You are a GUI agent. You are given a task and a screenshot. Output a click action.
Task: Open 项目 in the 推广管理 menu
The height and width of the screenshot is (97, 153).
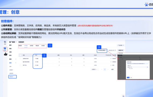[x=10, y=48]
